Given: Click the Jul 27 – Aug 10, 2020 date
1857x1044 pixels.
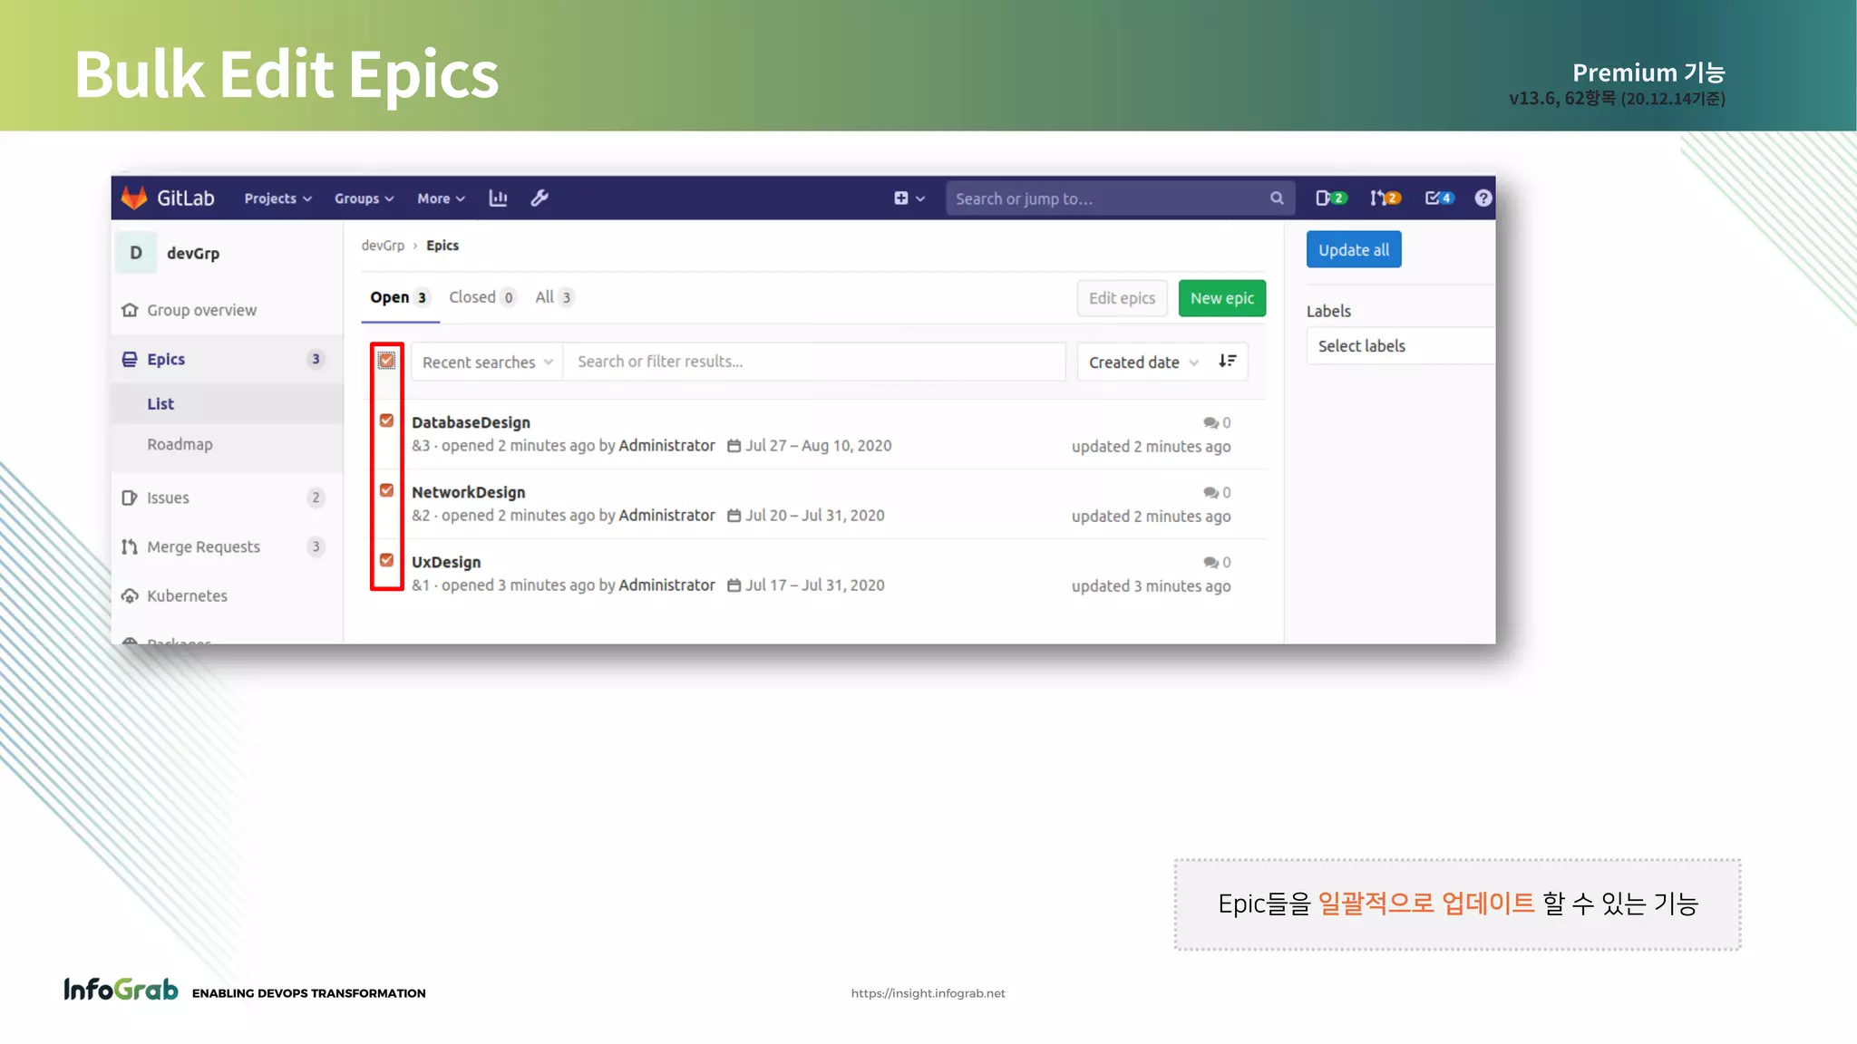Looking at the screenshot, I should [818, 446].
